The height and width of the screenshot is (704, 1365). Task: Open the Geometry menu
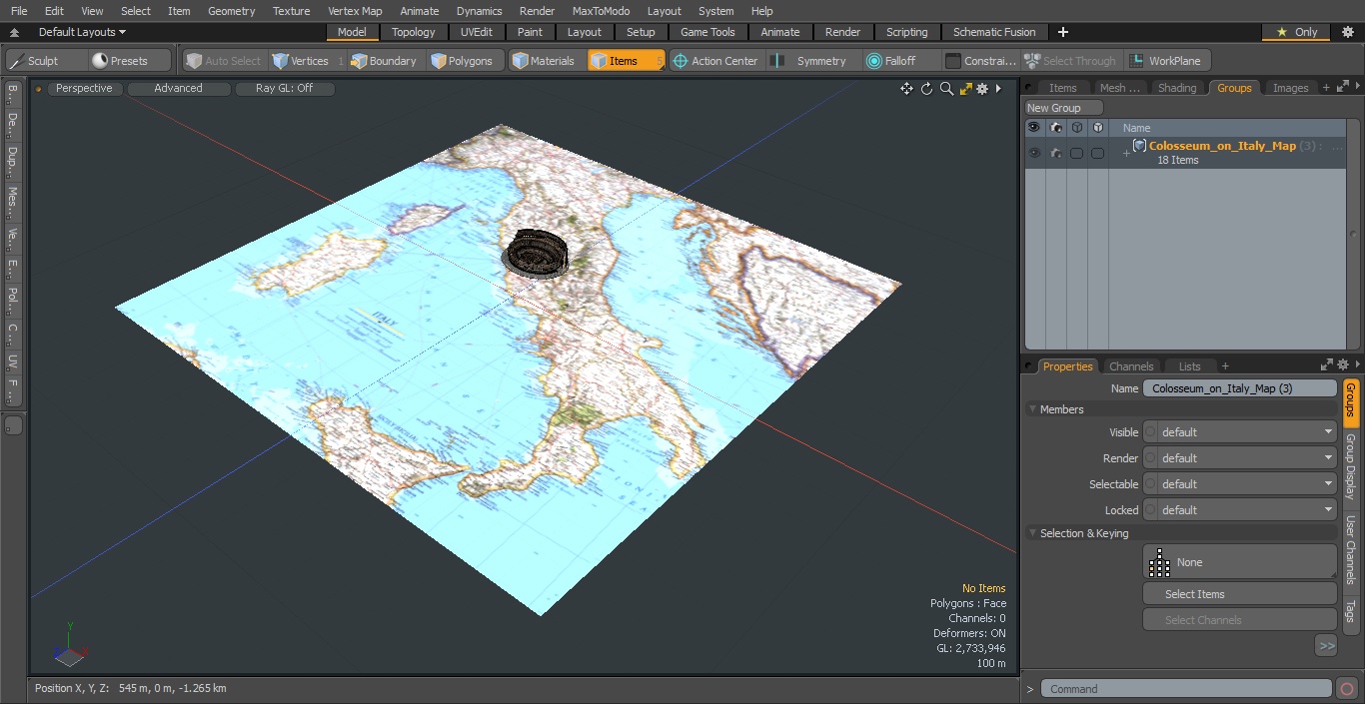tap(231, 11)
